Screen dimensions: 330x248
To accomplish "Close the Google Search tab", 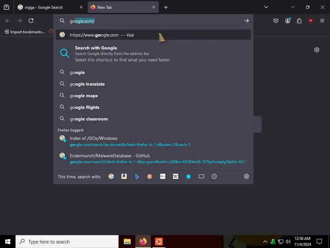I will [x=81, y=7].
